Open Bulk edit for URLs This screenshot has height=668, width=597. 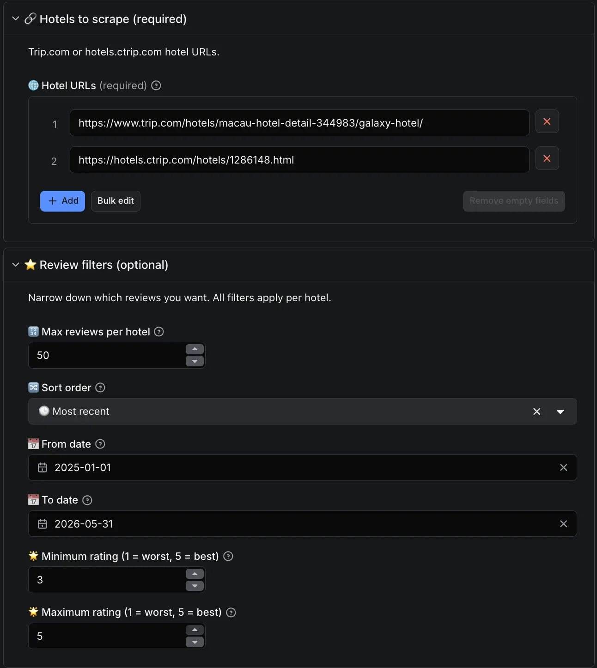pyautogui.click(x=116, y=201)
